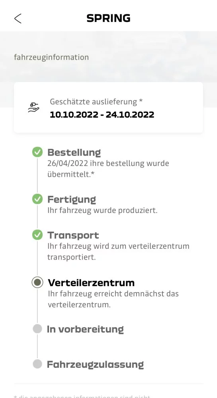Open the Bestellung step heading
The image size is (217, 398).
[x=74, y=152]
